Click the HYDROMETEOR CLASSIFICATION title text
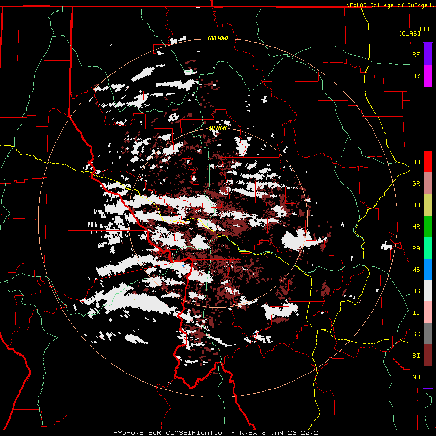Image resolution: width=436 pixels, height=436 pixels. 170,433
